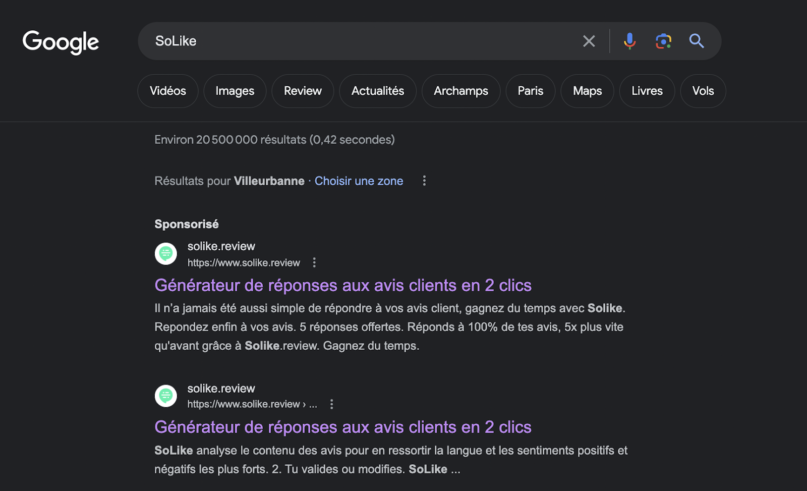
Task: Click the magnifying glass search button
Action: (697, 41)
